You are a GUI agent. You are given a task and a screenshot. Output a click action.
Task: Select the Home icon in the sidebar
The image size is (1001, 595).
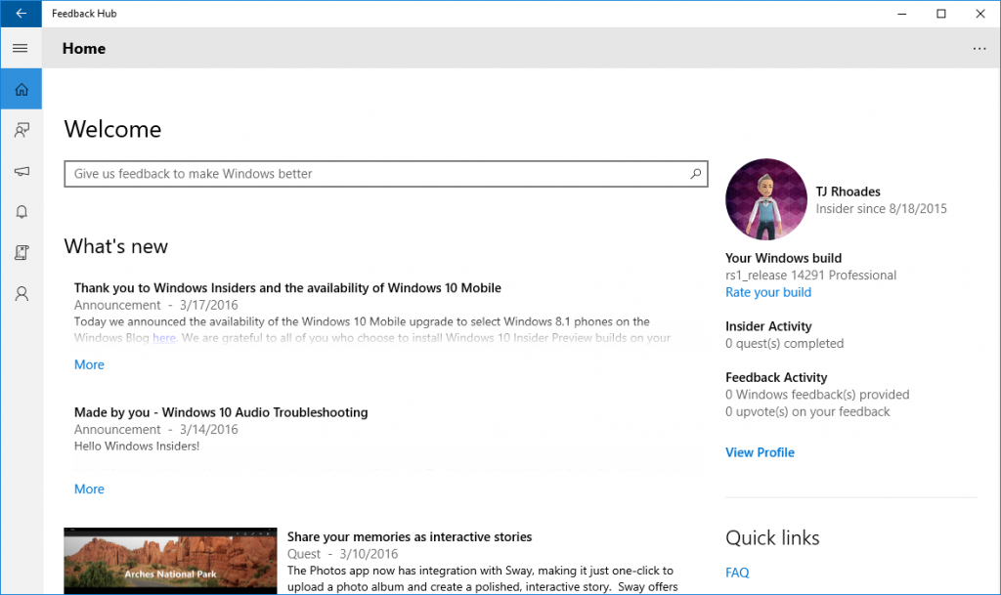[21, 88]
